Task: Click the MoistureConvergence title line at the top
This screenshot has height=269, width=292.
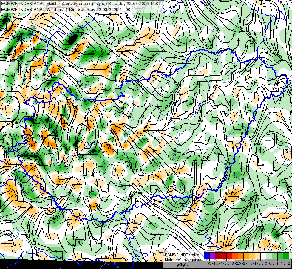Action: point(81,4)
